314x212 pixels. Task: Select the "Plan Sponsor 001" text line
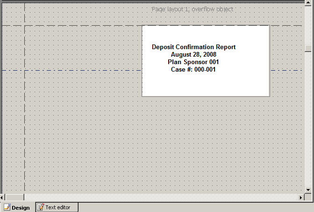[x=193, y=62]
